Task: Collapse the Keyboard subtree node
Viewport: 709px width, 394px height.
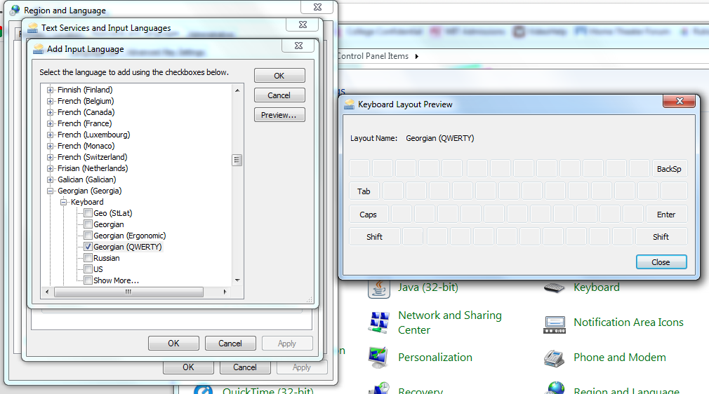Action: point(64,202)
